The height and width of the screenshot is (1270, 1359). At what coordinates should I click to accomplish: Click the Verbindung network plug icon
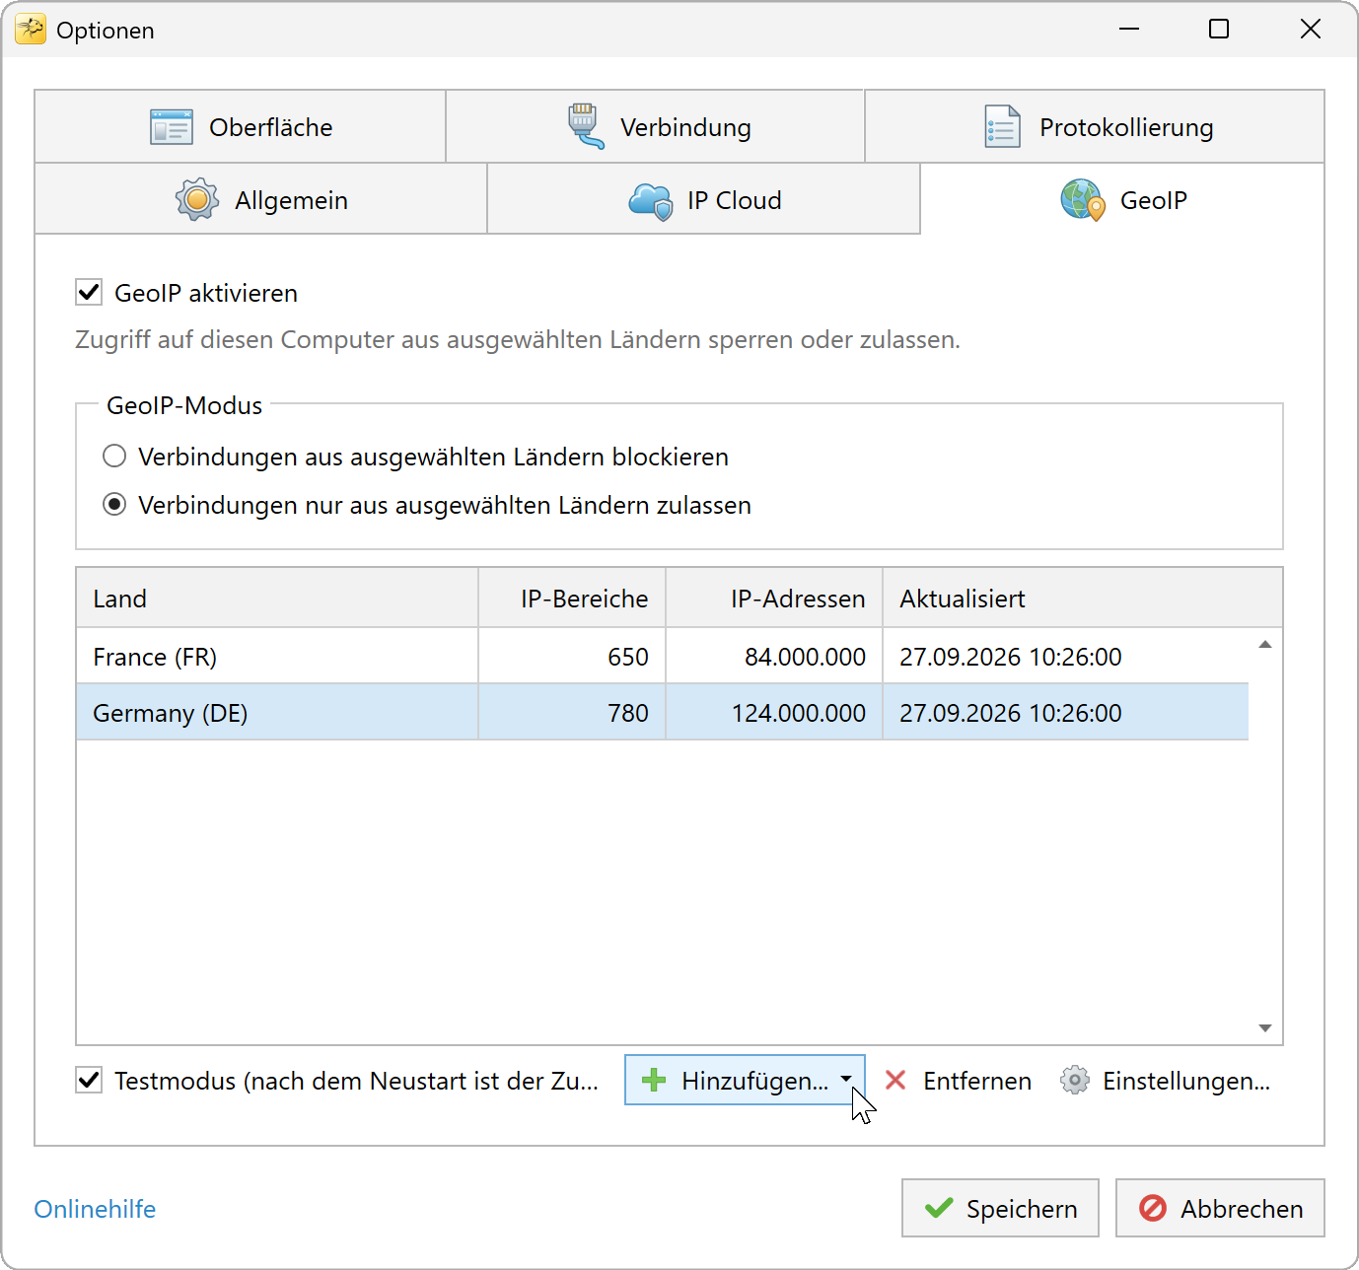tap(586, 126)
